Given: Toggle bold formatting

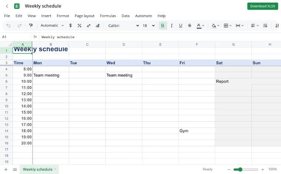Looking at the screenshot, I should click(x=163, y=25).
